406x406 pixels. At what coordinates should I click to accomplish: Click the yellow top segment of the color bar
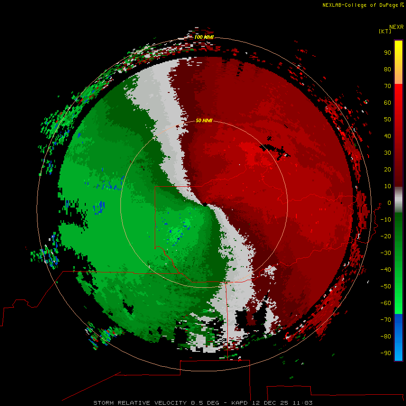[x=398, y=62]
